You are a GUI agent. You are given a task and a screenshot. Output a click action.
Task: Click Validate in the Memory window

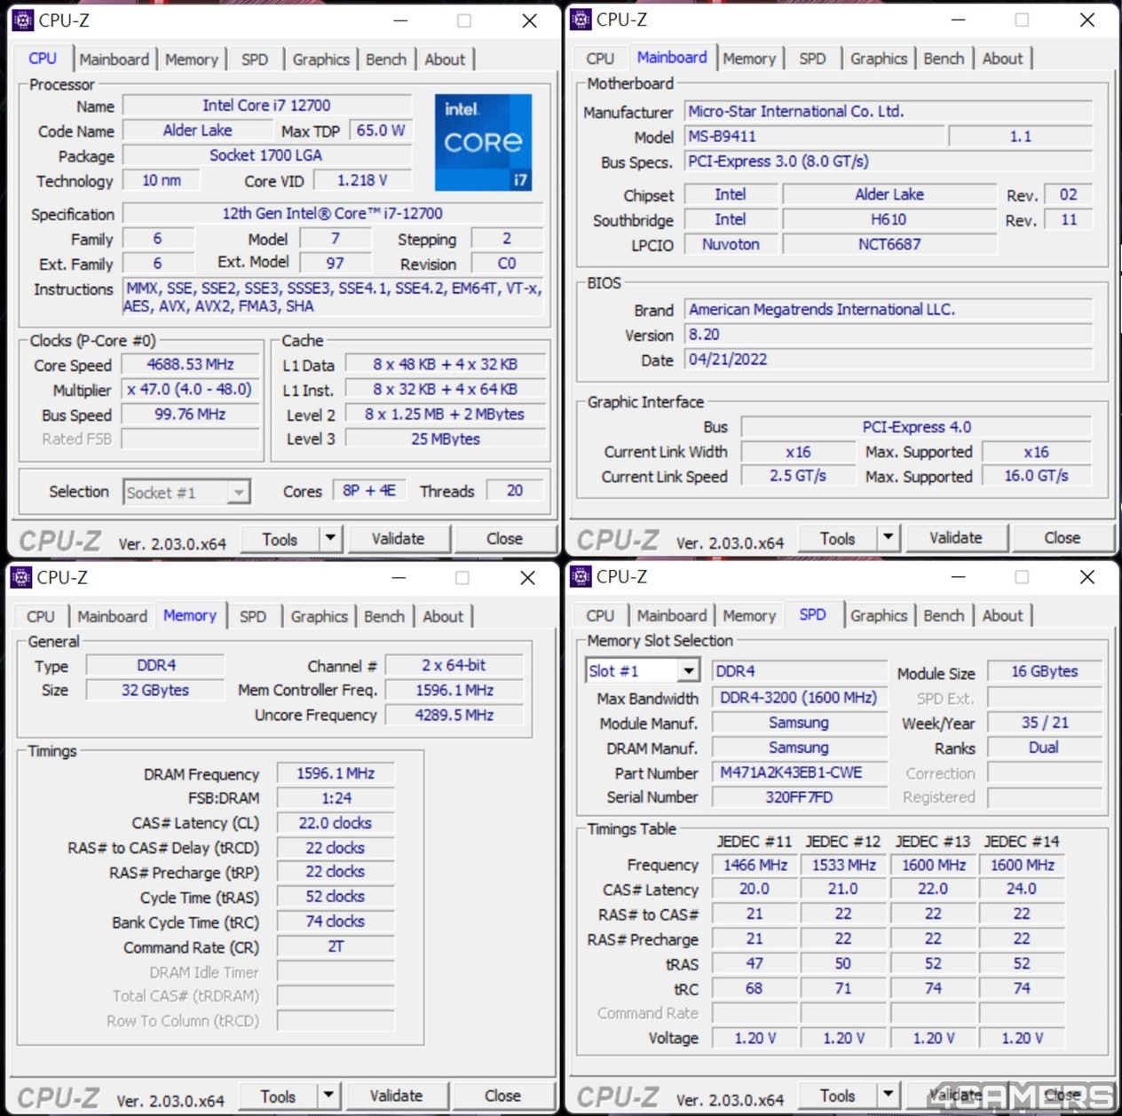(396, 1096)
